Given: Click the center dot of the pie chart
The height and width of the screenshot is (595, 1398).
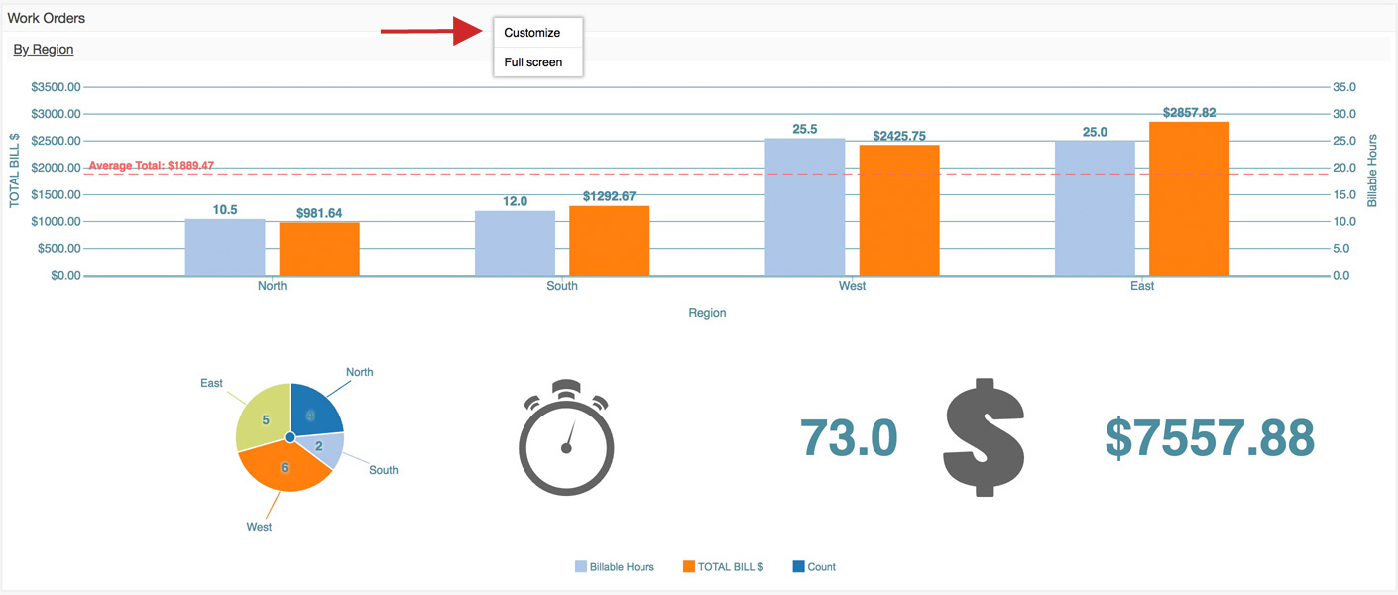Looking at the screenshot, I should pyautogui.click(x=290, y=437).
